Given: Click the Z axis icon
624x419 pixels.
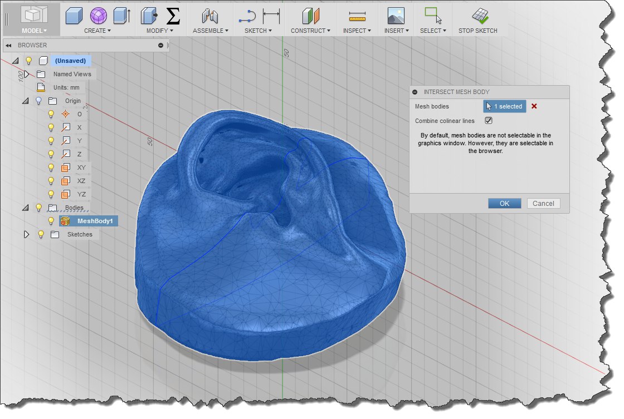Looking at the screenshot, I should (66, 154).
